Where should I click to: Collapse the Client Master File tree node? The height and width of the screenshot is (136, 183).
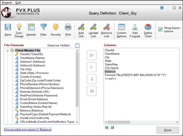(x=7, y=51)
